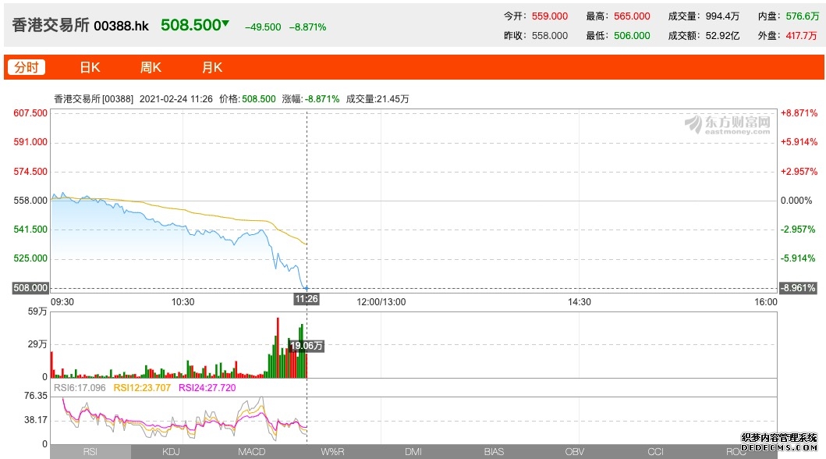Select the KDJ indicator tab
Screen dimensions: 826x459
point(171,452)
